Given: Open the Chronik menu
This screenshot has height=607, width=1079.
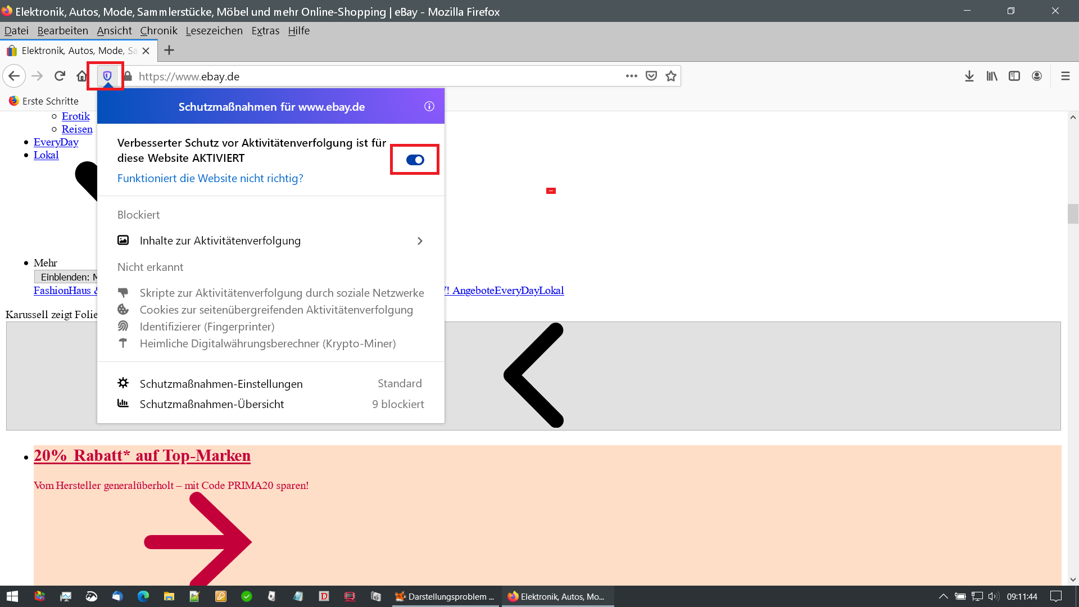Looking at the screenshot, I should 158,30.
